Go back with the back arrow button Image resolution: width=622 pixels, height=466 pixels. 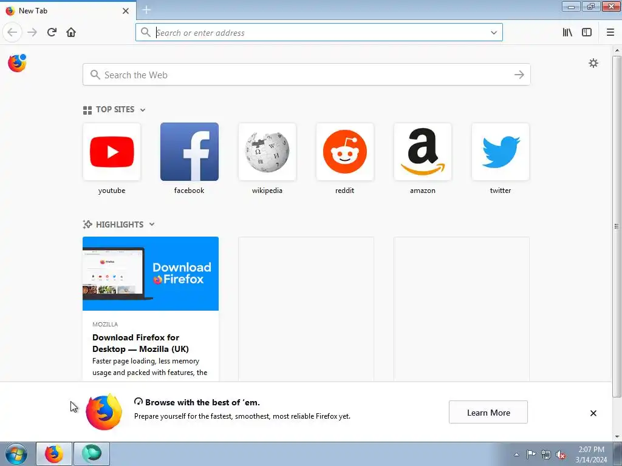point(12,32)
